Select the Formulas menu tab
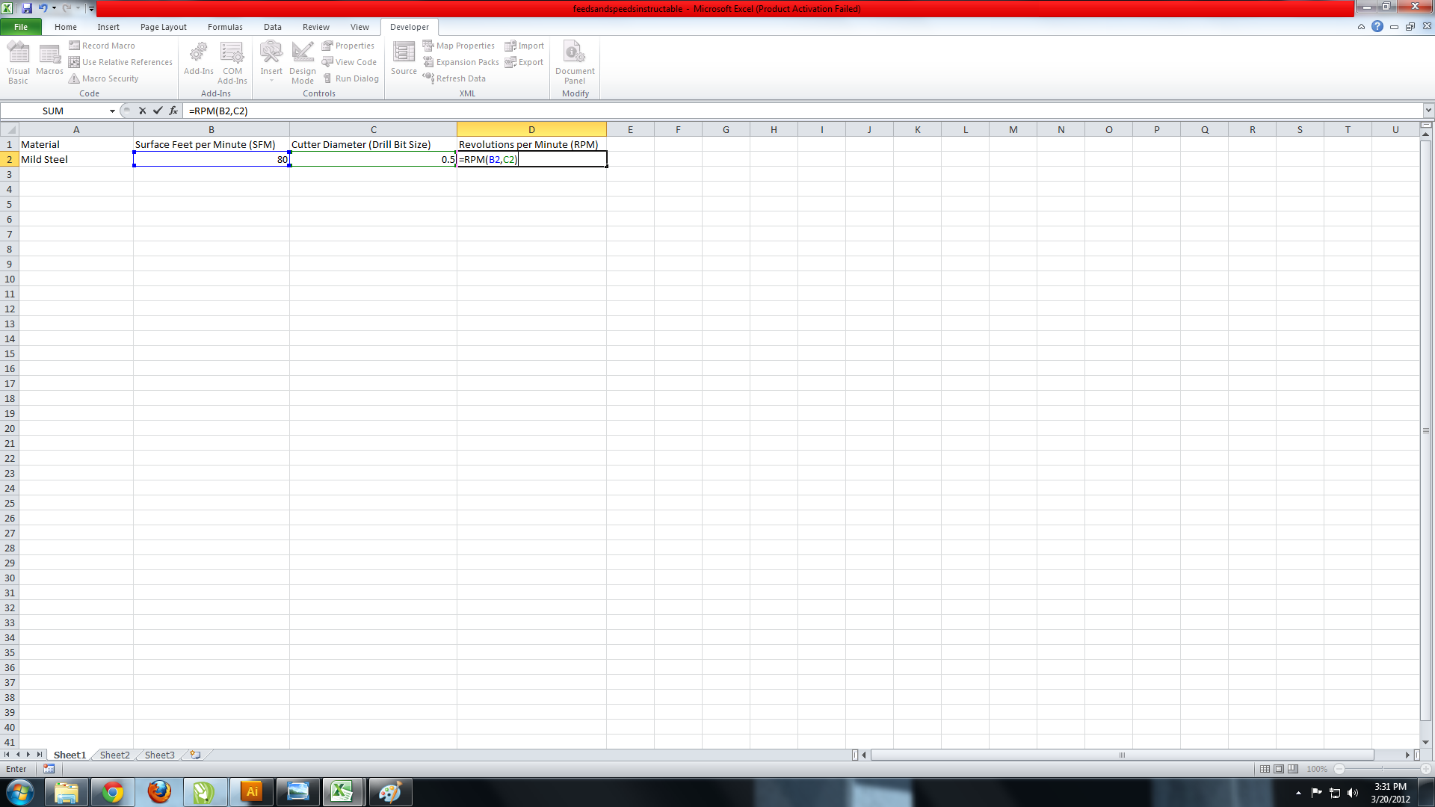The width and height of the screenshot is (1435, 807). coord(225,27)
